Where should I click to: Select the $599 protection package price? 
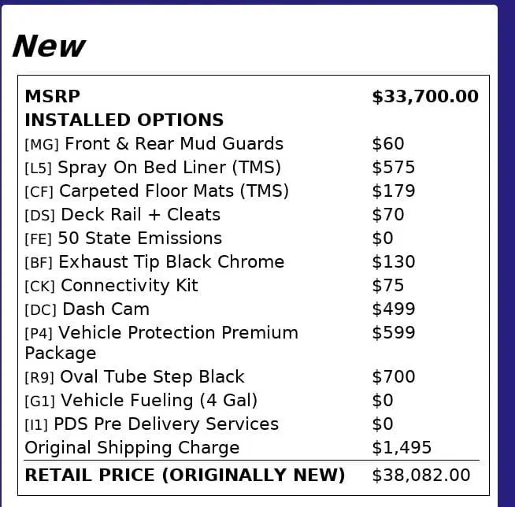click(394, 333)
